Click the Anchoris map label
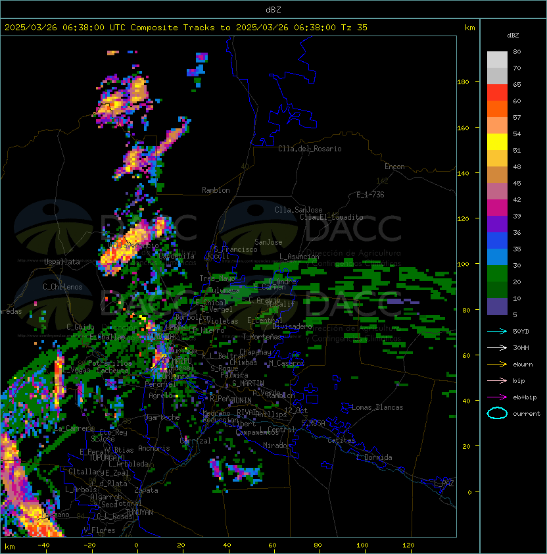The height and width of the screenshot is (554, 547). 154,448
